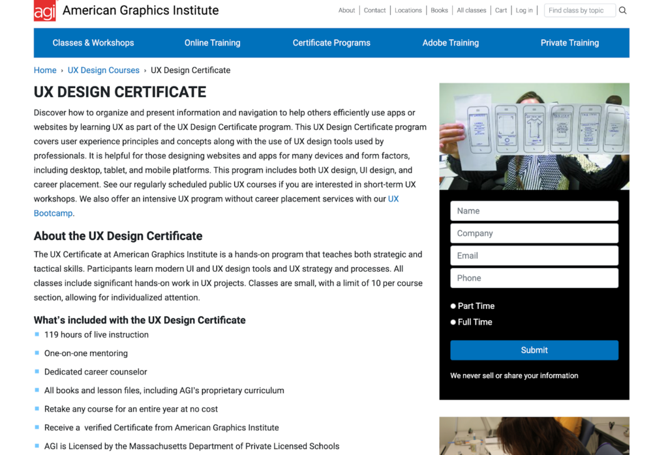The image size is (668, 455).
Task: Click into the Email field
Action: [534, 256]
